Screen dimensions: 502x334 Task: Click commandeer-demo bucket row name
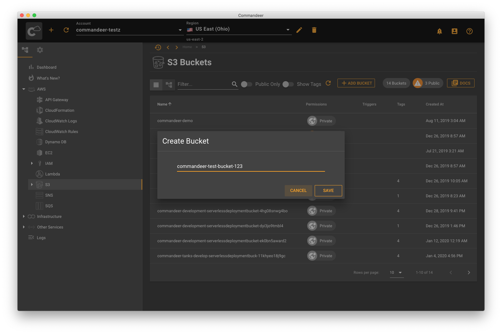(x=175, y=121)
